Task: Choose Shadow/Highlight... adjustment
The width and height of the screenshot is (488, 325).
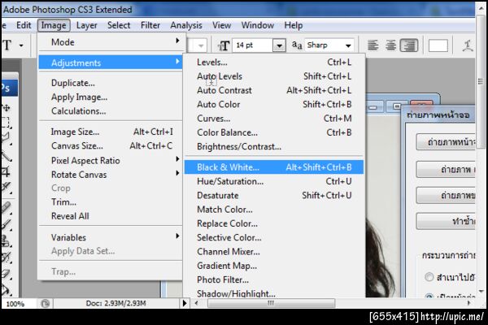Action: click(274, 293)
